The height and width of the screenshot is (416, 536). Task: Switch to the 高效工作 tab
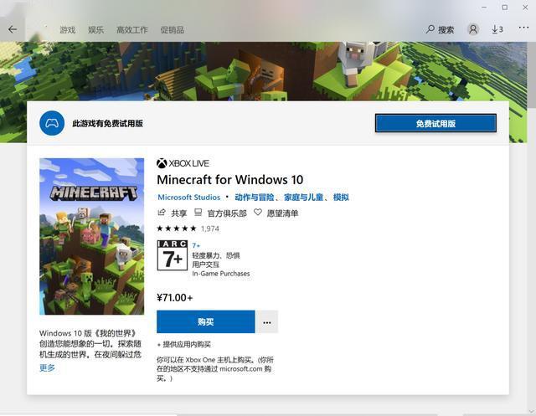[x=132, y=30]
